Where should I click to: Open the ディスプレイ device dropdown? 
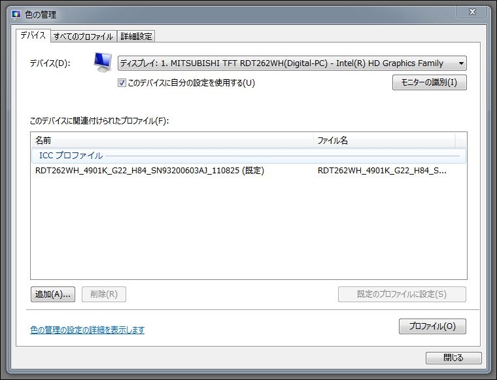(292, 63)
